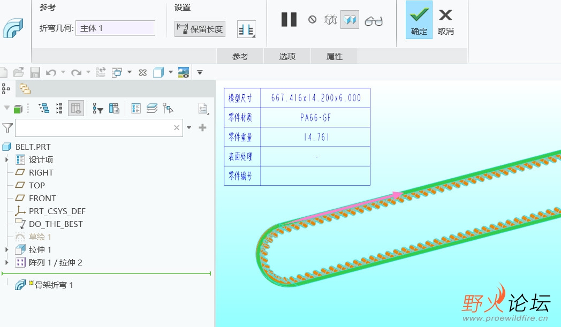The image size is (561, 327).
Task: Toggle the 保留长度 setting button
Action: (x=200, y=29)
